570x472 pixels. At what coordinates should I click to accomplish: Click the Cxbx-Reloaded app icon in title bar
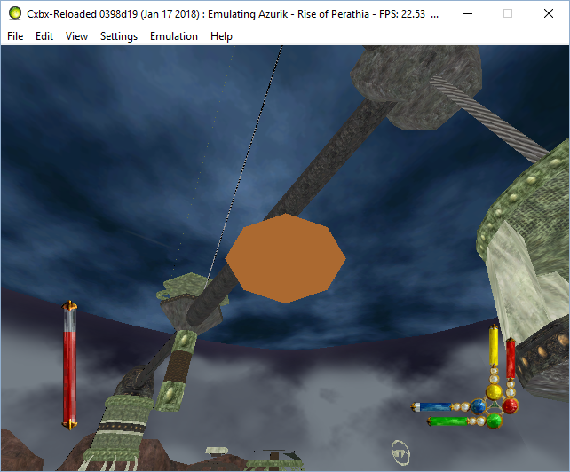pyautogui.click(x=15, y=13)
